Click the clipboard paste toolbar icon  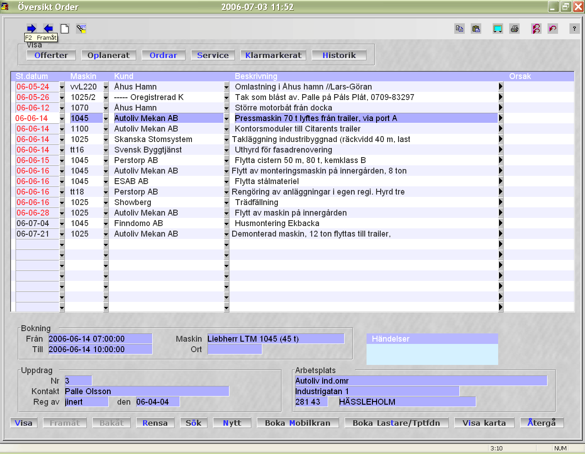click(x=476, y=29)
